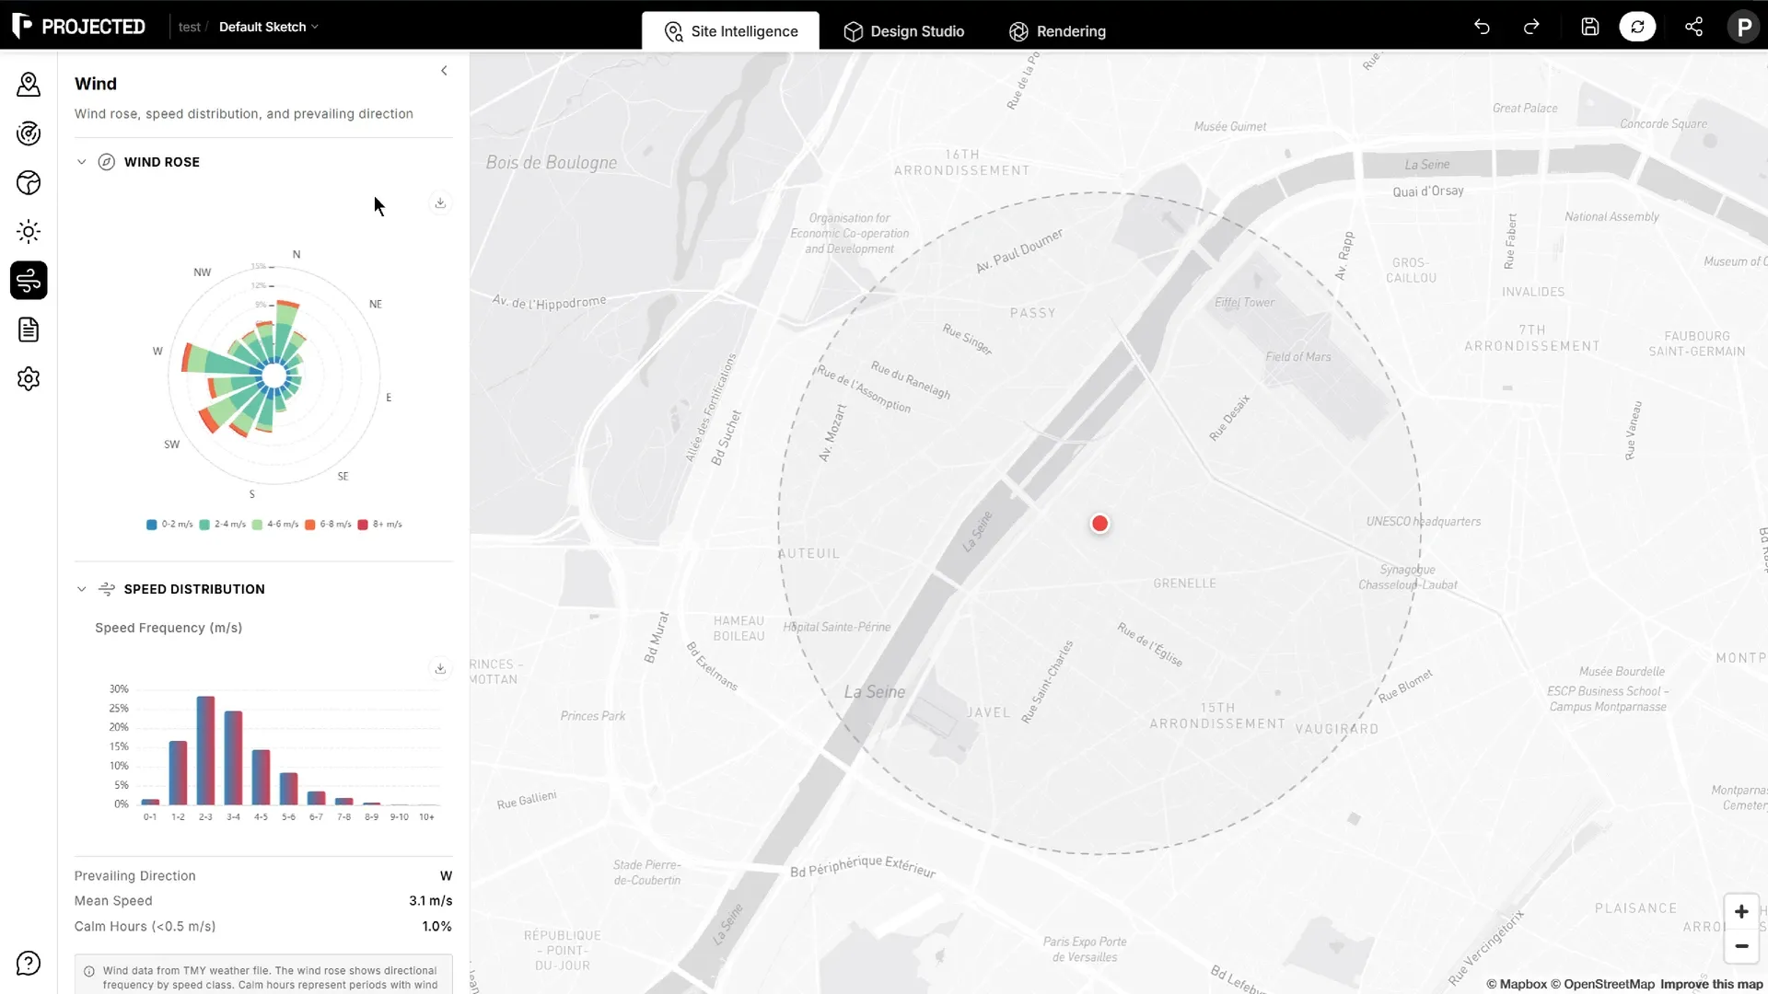1768x994 pixels.
Task: Click the Mean Speed 3.1 m/s value
Action: 431,901
